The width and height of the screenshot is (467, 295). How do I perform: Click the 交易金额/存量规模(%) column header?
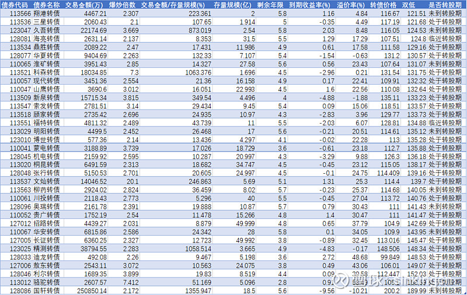tap(173, 5)
